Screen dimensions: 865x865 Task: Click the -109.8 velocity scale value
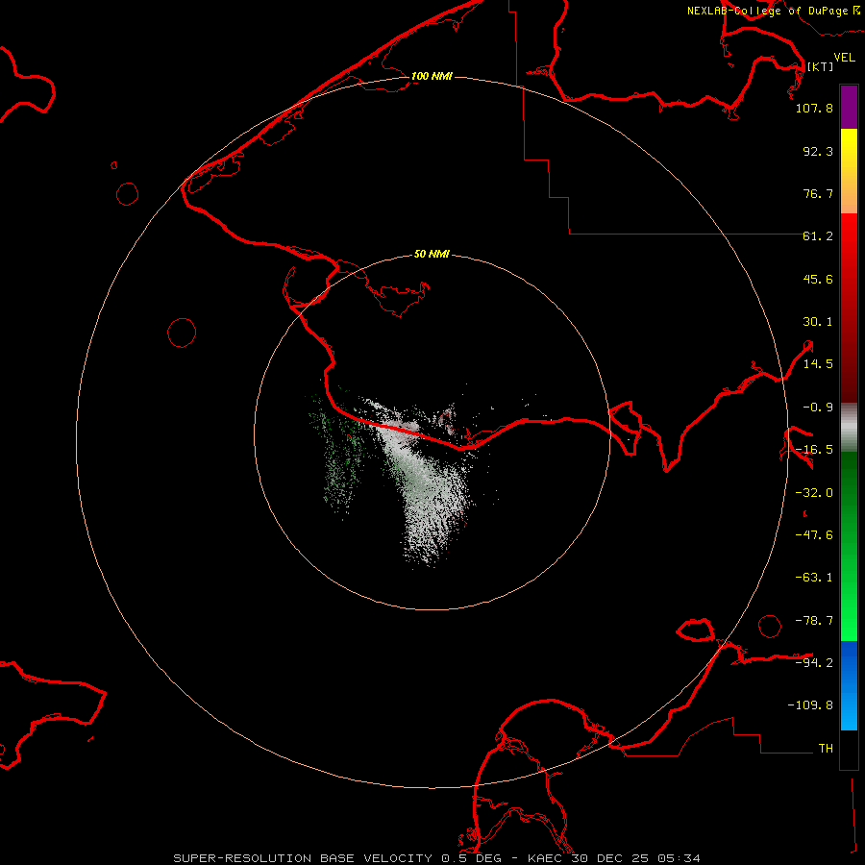810,705
